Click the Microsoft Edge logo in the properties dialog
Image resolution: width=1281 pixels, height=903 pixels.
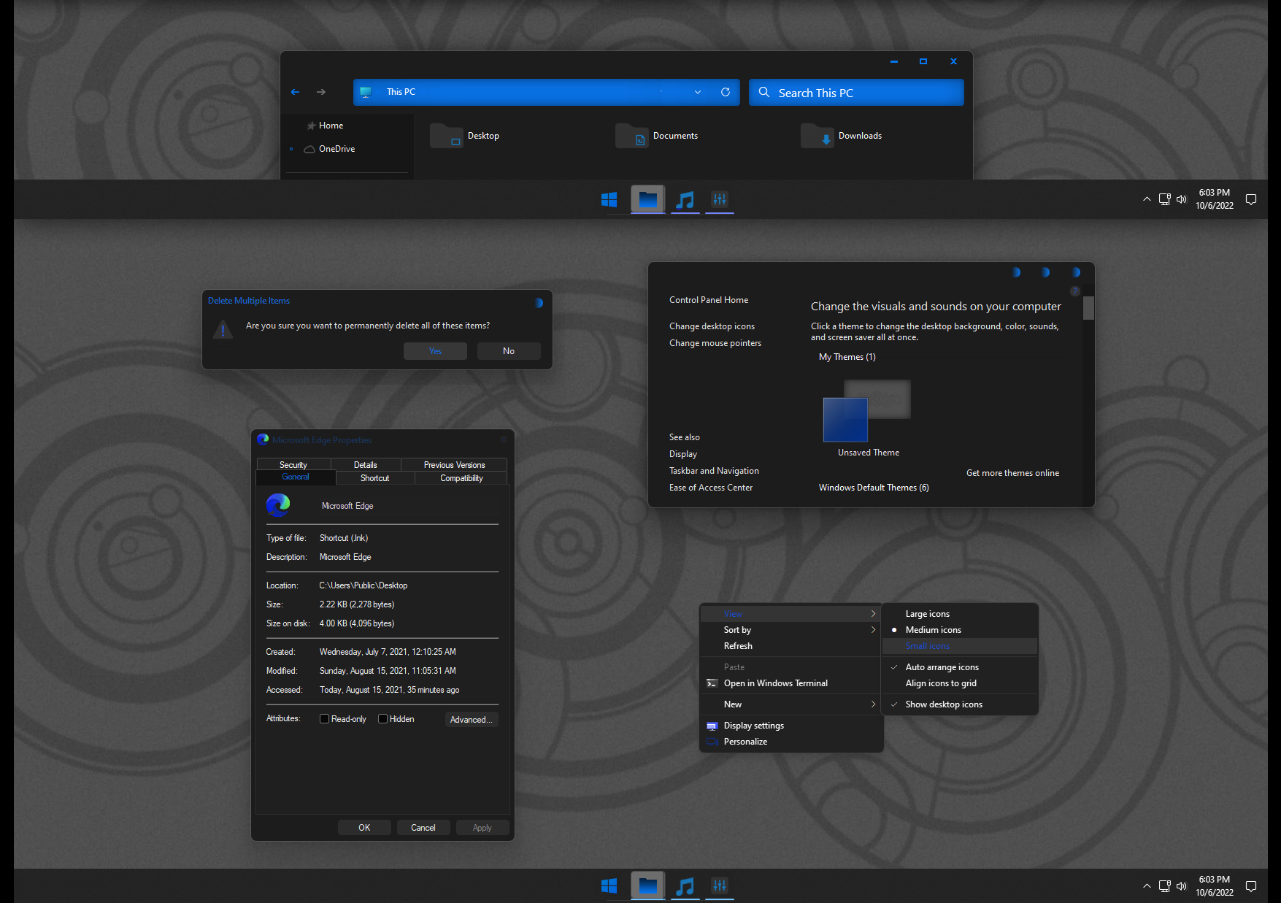click(278, 504)
